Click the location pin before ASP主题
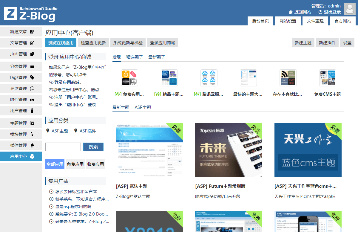 tap(48, 131)
